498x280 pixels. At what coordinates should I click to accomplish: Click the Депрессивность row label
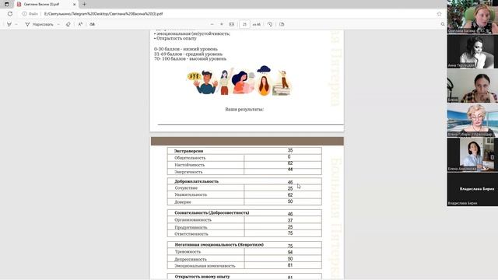click(191, 259)
